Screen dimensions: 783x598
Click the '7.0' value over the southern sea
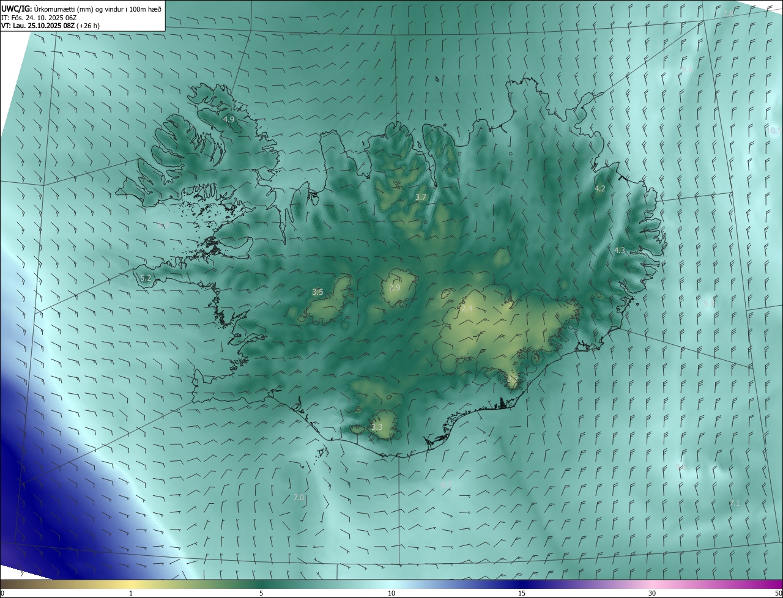(299, 497)
